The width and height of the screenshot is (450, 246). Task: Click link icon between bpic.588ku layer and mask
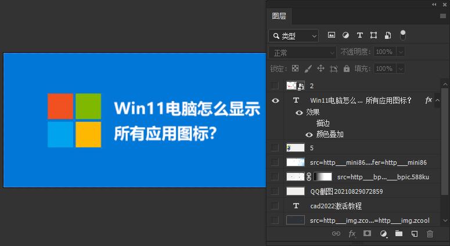(x=309, y=176)
